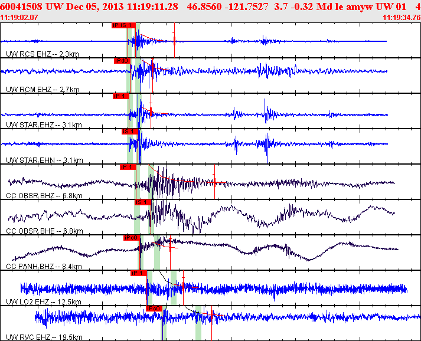421x341 pixels.
Task: Click the 'CC PANH BHZ -- 8.4km' channel label
Action: [x=44, y=267]
